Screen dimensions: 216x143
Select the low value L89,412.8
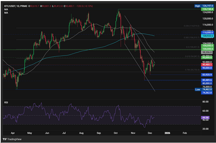(x=57, y=6)
